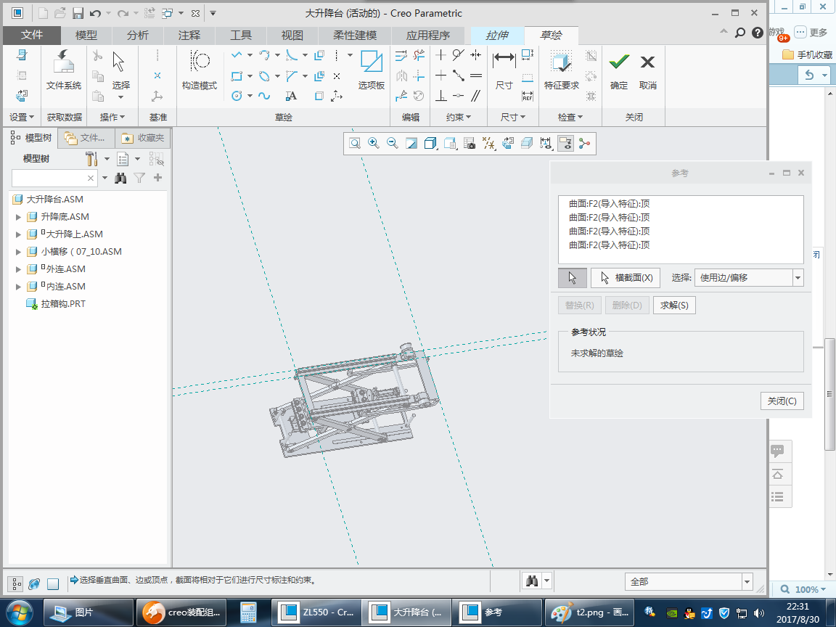Toggle the centerline construction tool
836x627 pixels.
coord(337,55)
